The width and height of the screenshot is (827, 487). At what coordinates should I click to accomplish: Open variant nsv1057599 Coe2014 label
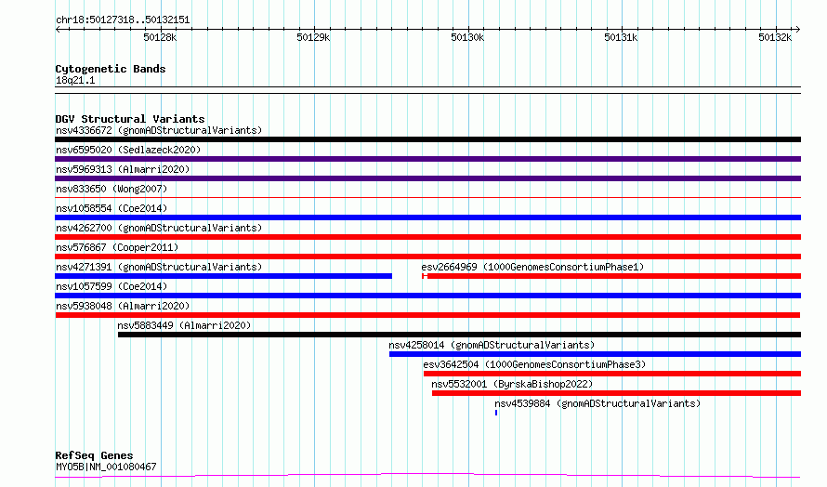click(x=112, y=286)
